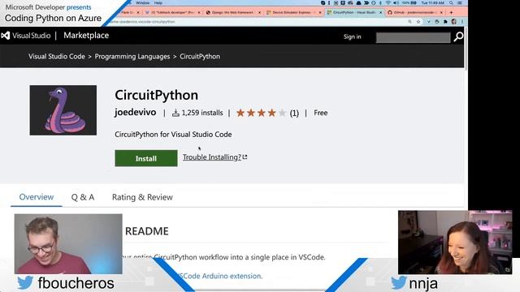Open a new browser tab with plus
Image resolution: width=520 pixels, height=292 pixels.
tap(451, 13)
